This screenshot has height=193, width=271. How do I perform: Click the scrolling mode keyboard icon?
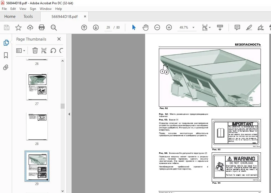tap(220, 27)
